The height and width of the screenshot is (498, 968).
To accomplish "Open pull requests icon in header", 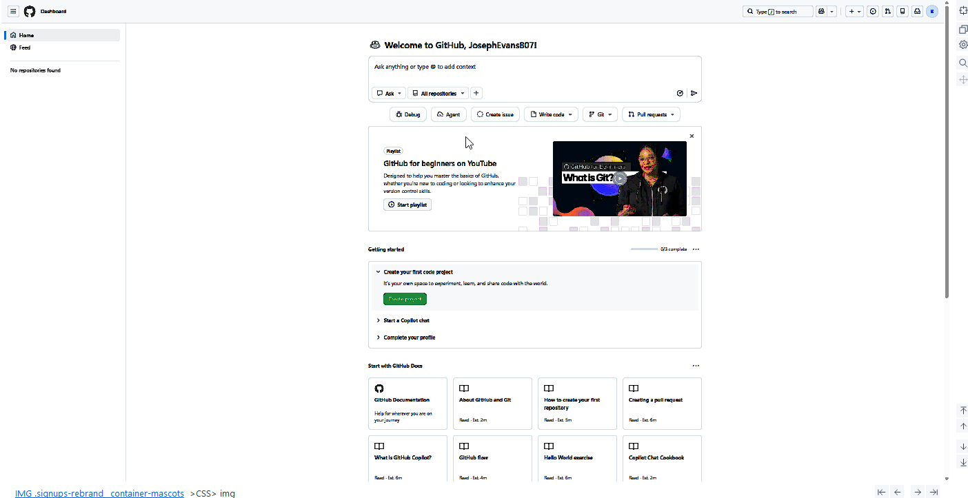I will [x=887, y=12].
